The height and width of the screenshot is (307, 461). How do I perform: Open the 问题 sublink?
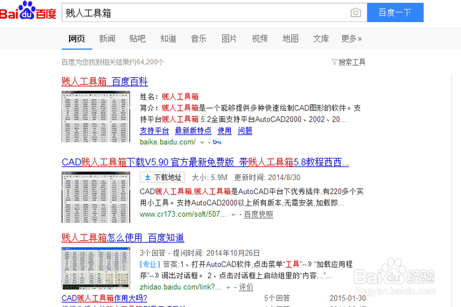click(245, 131)
